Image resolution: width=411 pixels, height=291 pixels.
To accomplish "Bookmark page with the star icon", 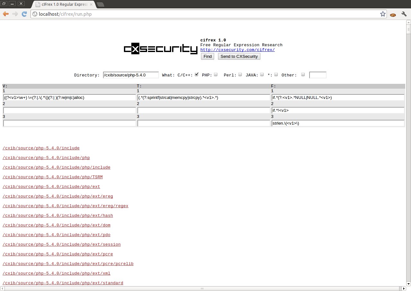I will click(382, 14).
